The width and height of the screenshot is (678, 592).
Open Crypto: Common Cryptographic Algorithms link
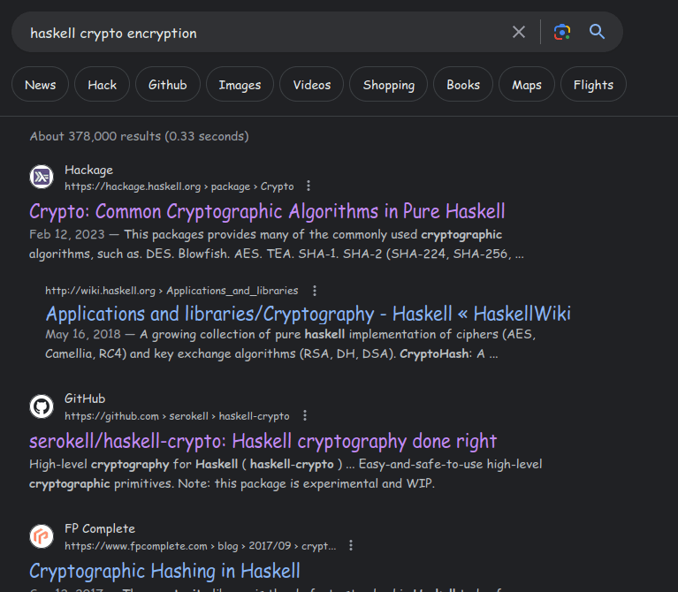point(267,212)
